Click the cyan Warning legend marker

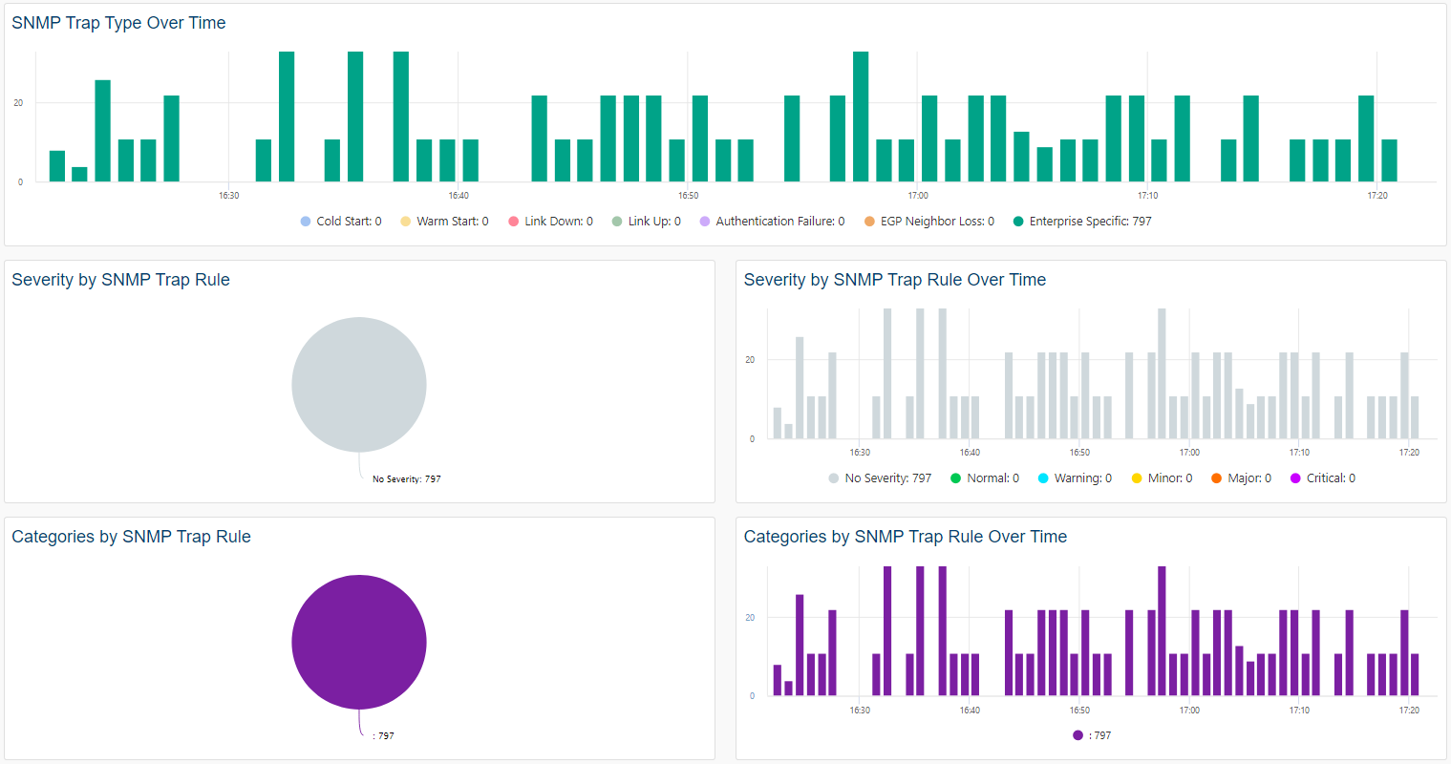[x=1043, y=478]
